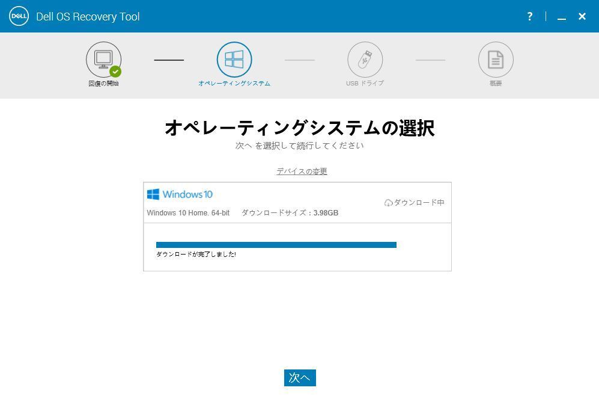
Task: Click the 次へ button to continue
Action: point(300,378)
